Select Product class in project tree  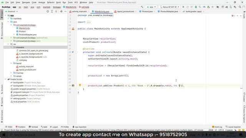point(22,31)
